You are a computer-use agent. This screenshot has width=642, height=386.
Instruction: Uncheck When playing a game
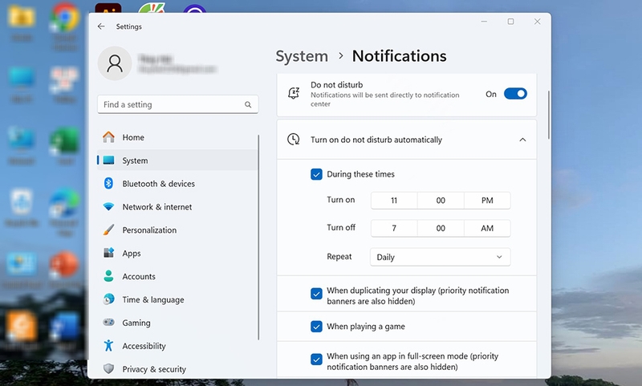pyautogui.click(x=316, y=327)
